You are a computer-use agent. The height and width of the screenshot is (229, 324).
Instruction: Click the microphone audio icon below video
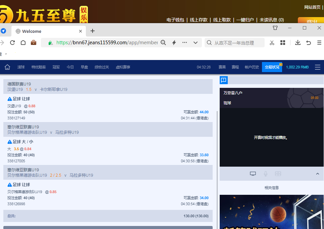(266, 174)
